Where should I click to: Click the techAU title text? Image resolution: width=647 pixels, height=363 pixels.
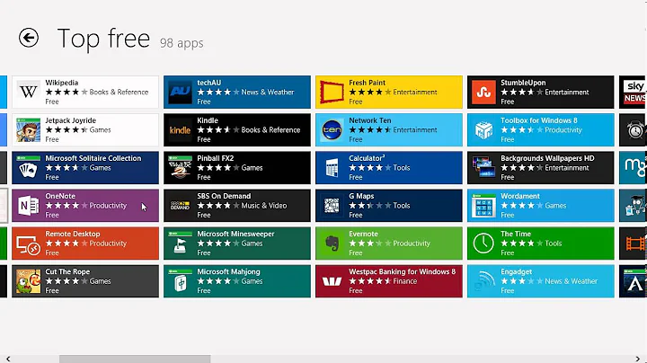[x=208, y=83]
